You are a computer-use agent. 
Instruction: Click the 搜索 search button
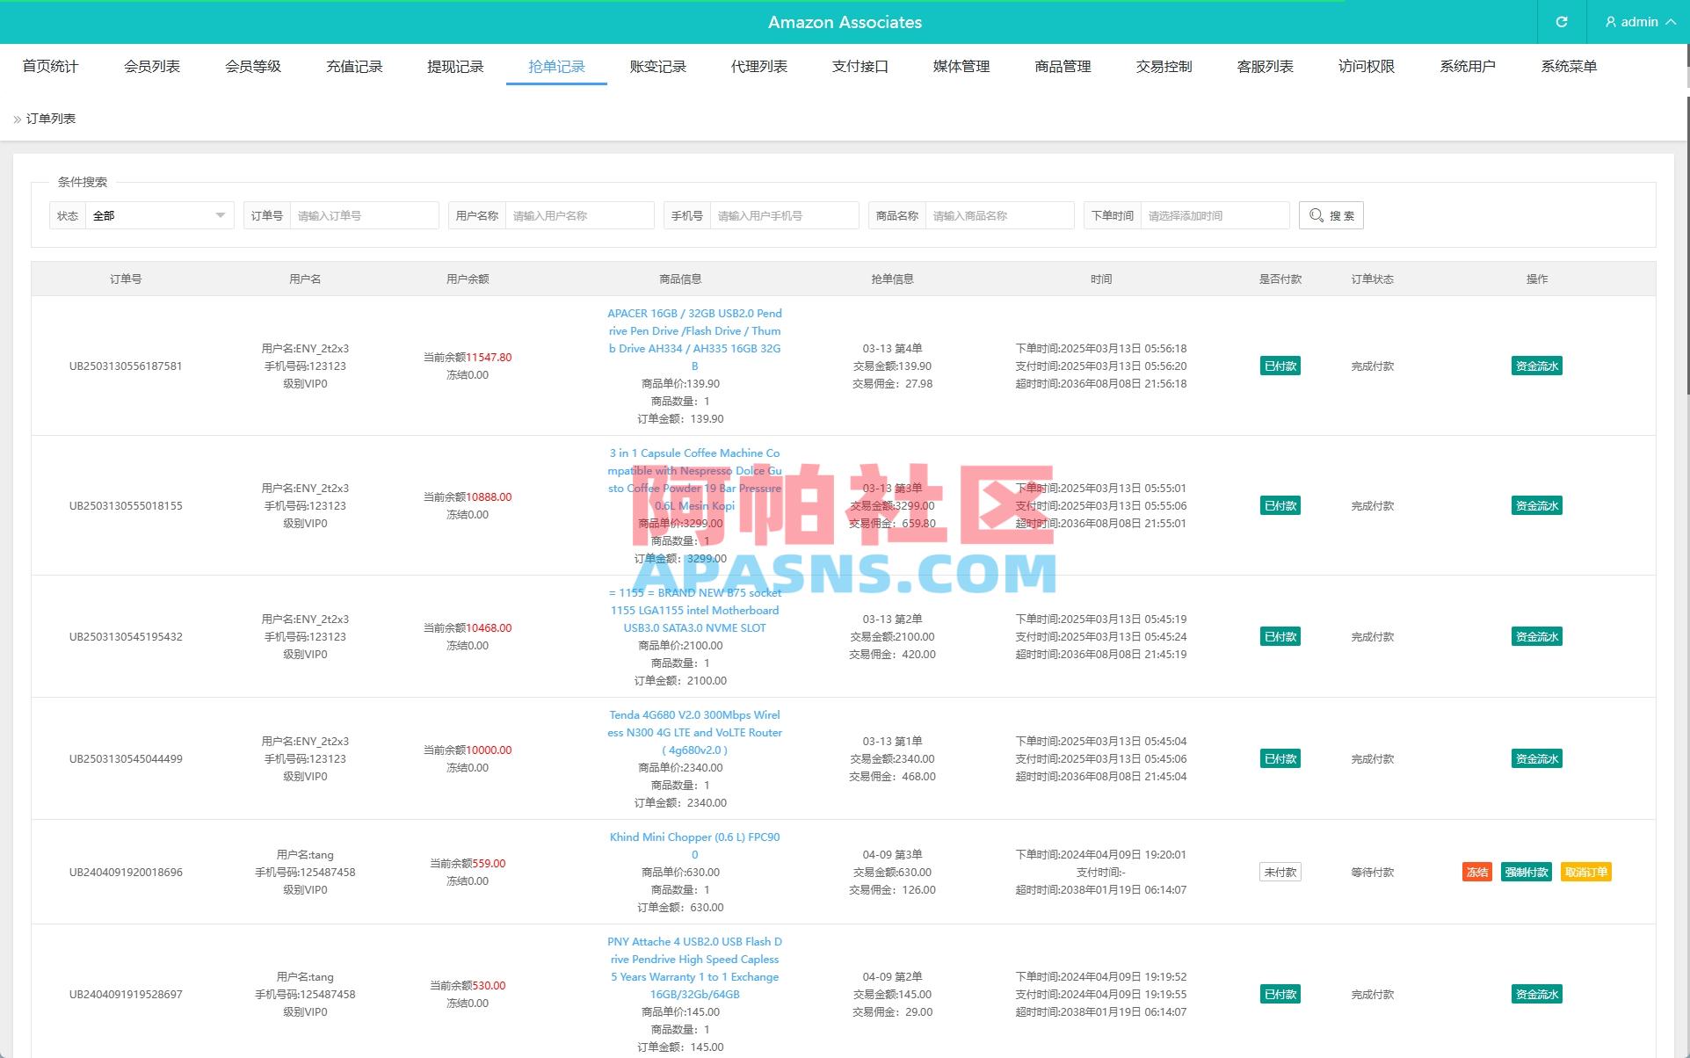(1331, 214)
